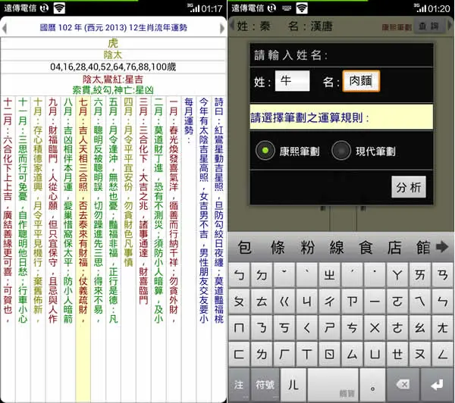Focus the 名 given-name input field

coord(361,81)
